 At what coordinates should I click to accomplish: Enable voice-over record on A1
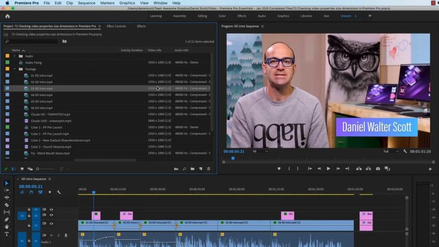tap(66, 235)
